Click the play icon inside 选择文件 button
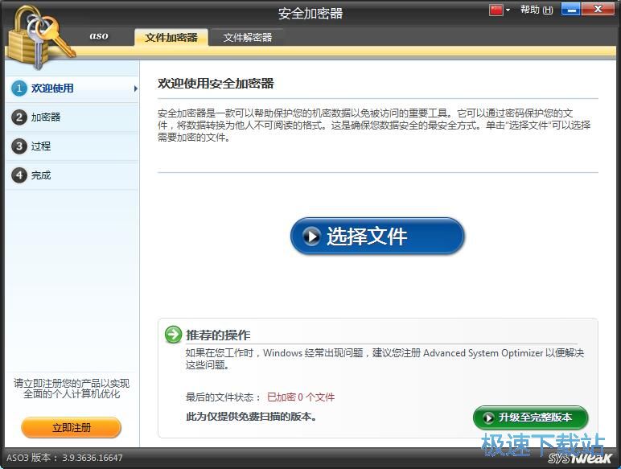The width and height of the screenshot is (621, 469). tap(311, 236)
